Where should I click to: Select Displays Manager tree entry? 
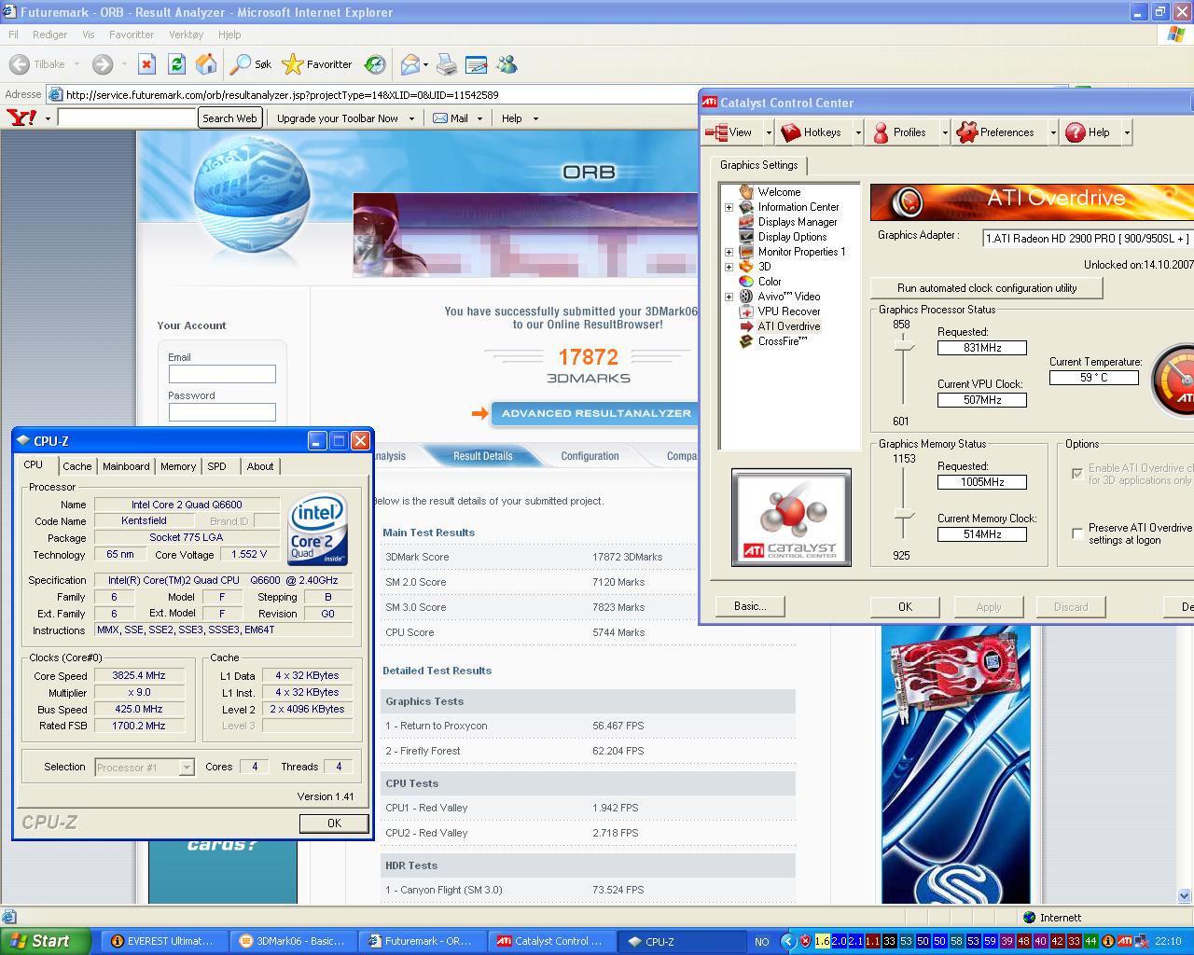click(x=798, y=222)
